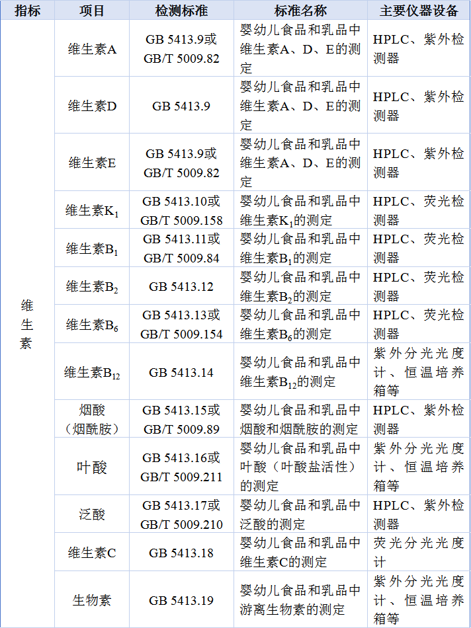Select the GB 5413.9 standard for 维生素D
Viewport: 471px width, 628px height.
181,105
